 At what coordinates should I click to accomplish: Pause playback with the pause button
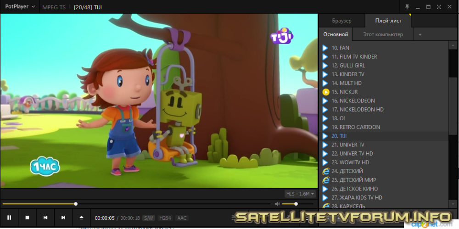[x=9, y=218]
